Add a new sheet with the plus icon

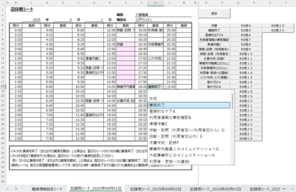click(x=292, y=189)
